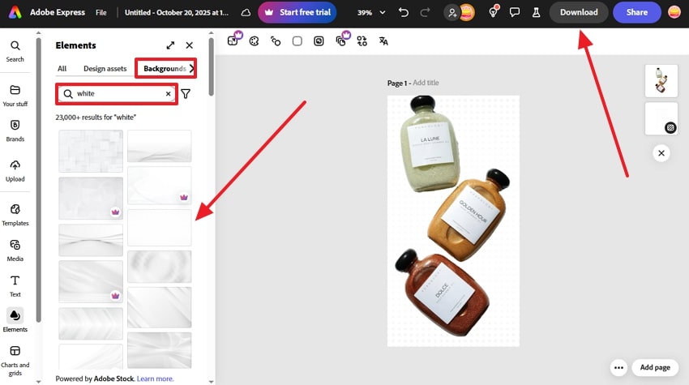Open the Brands panel
689x385 pixels.
click(15, 131)
